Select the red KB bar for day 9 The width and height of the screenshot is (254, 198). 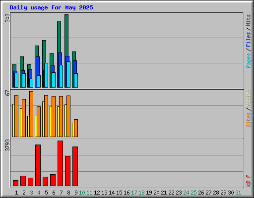tap(75, 166)
